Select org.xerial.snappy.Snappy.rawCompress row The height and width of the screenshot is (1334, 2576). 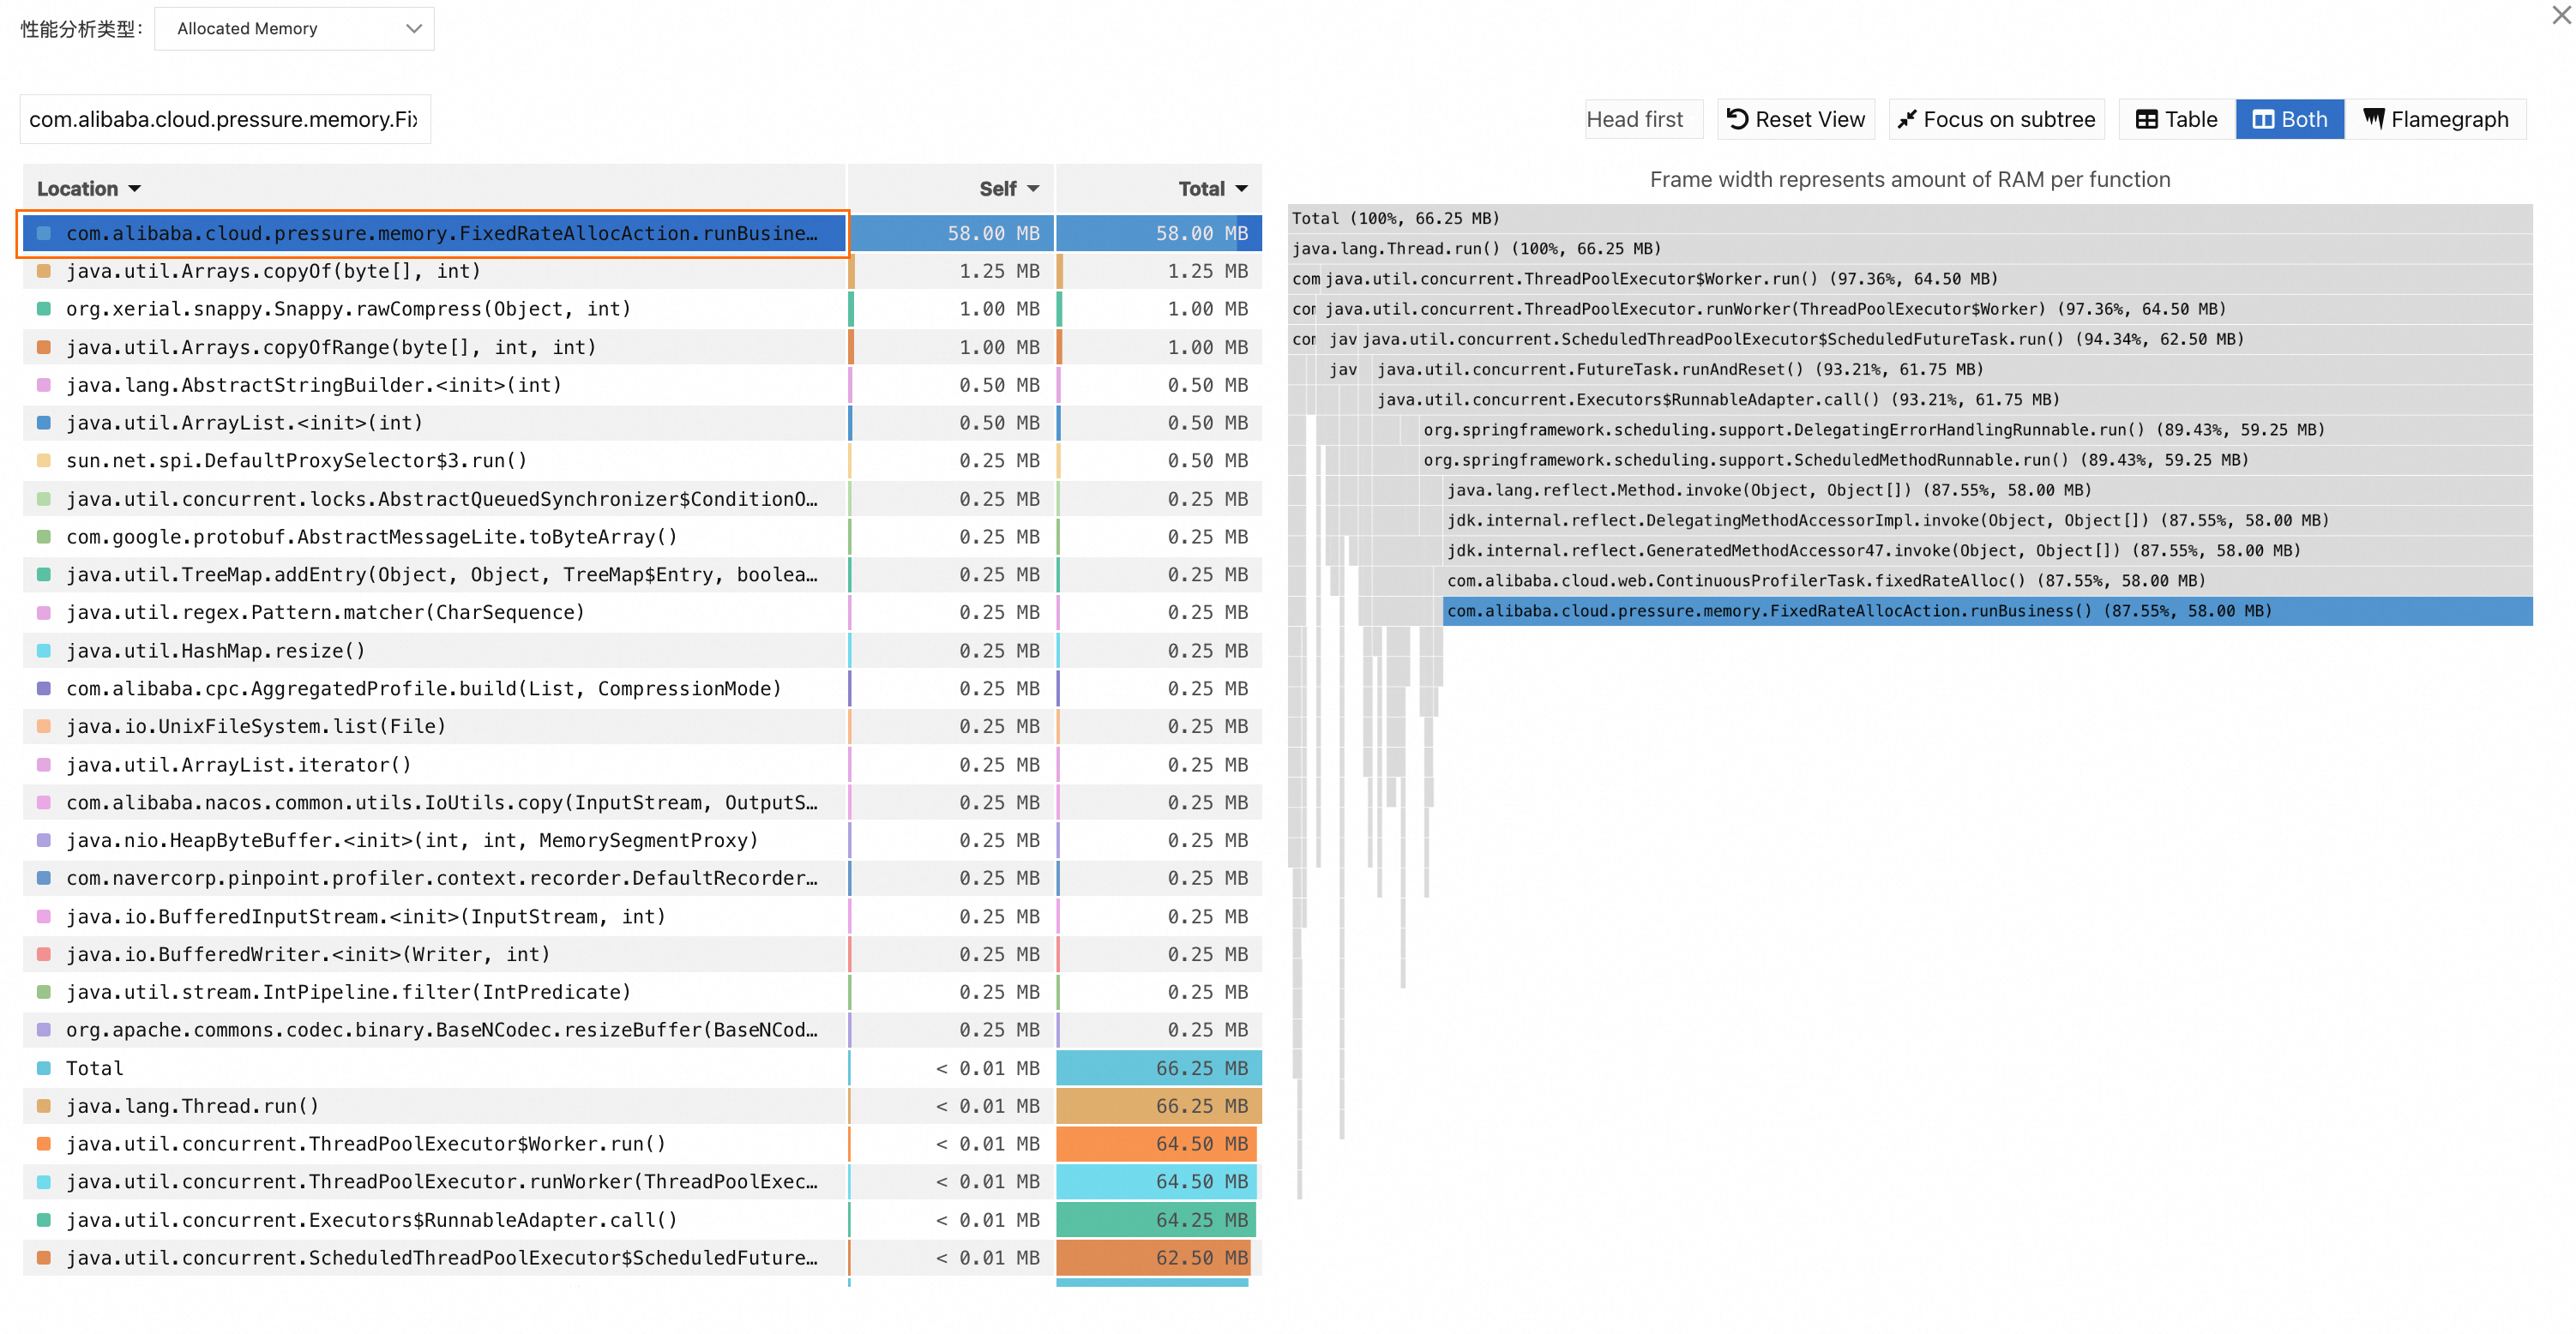click(x=642, y=309)
